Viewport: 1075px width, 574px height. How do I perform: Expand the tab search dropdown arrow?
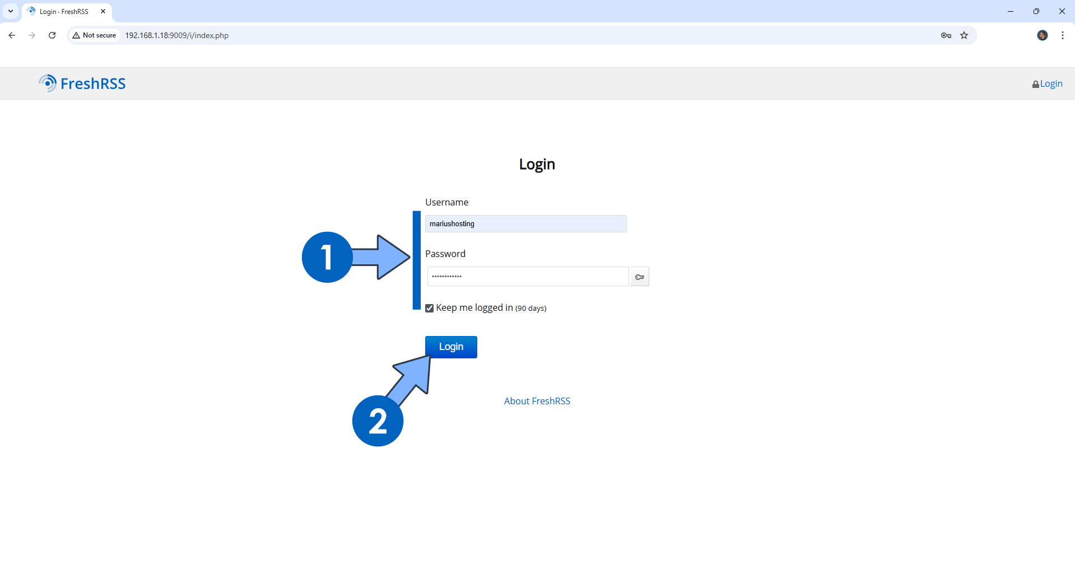(x=11, y=11)
